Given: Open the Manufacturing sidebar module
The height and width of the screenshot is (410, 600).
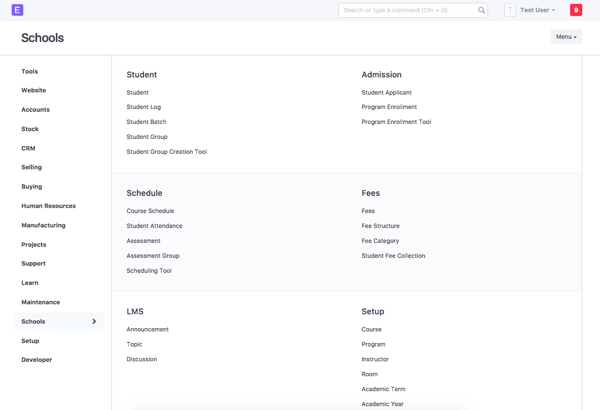Looking at the screenshot, I should coord(43,225).
